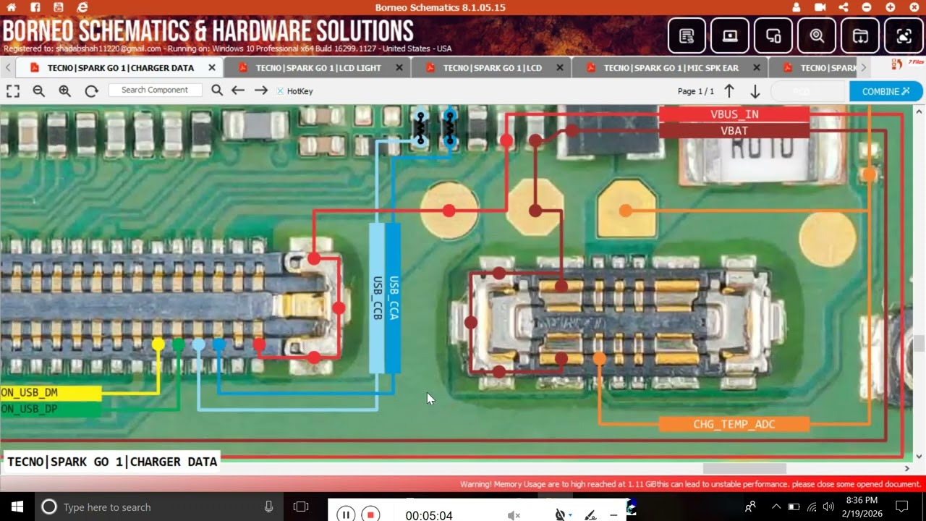Click the COMBINE button
The height and width of the screenshot is (521, 926).
pyautogui.click(x=886, y=92)
